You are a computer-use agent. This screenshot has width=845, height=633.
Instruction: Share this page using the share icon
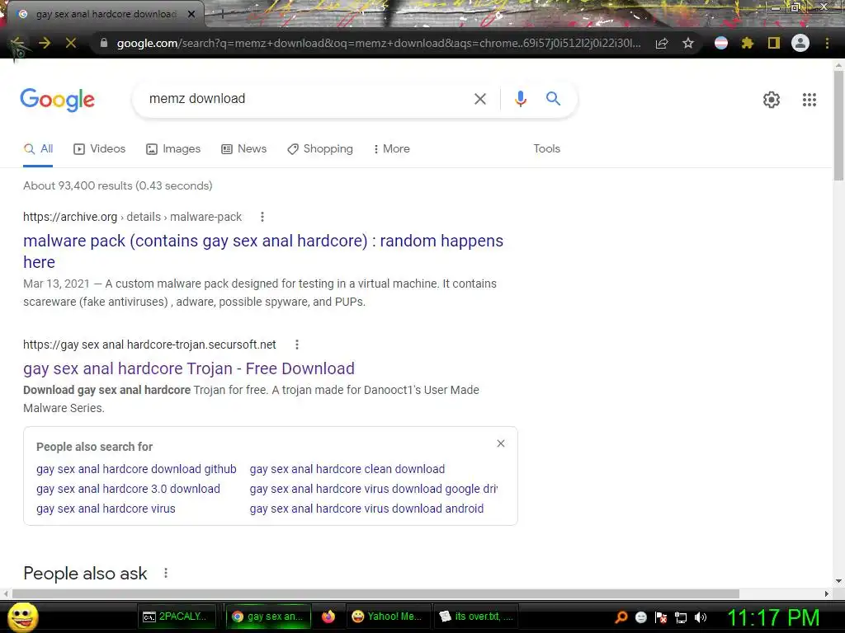[x=662, y=43]
